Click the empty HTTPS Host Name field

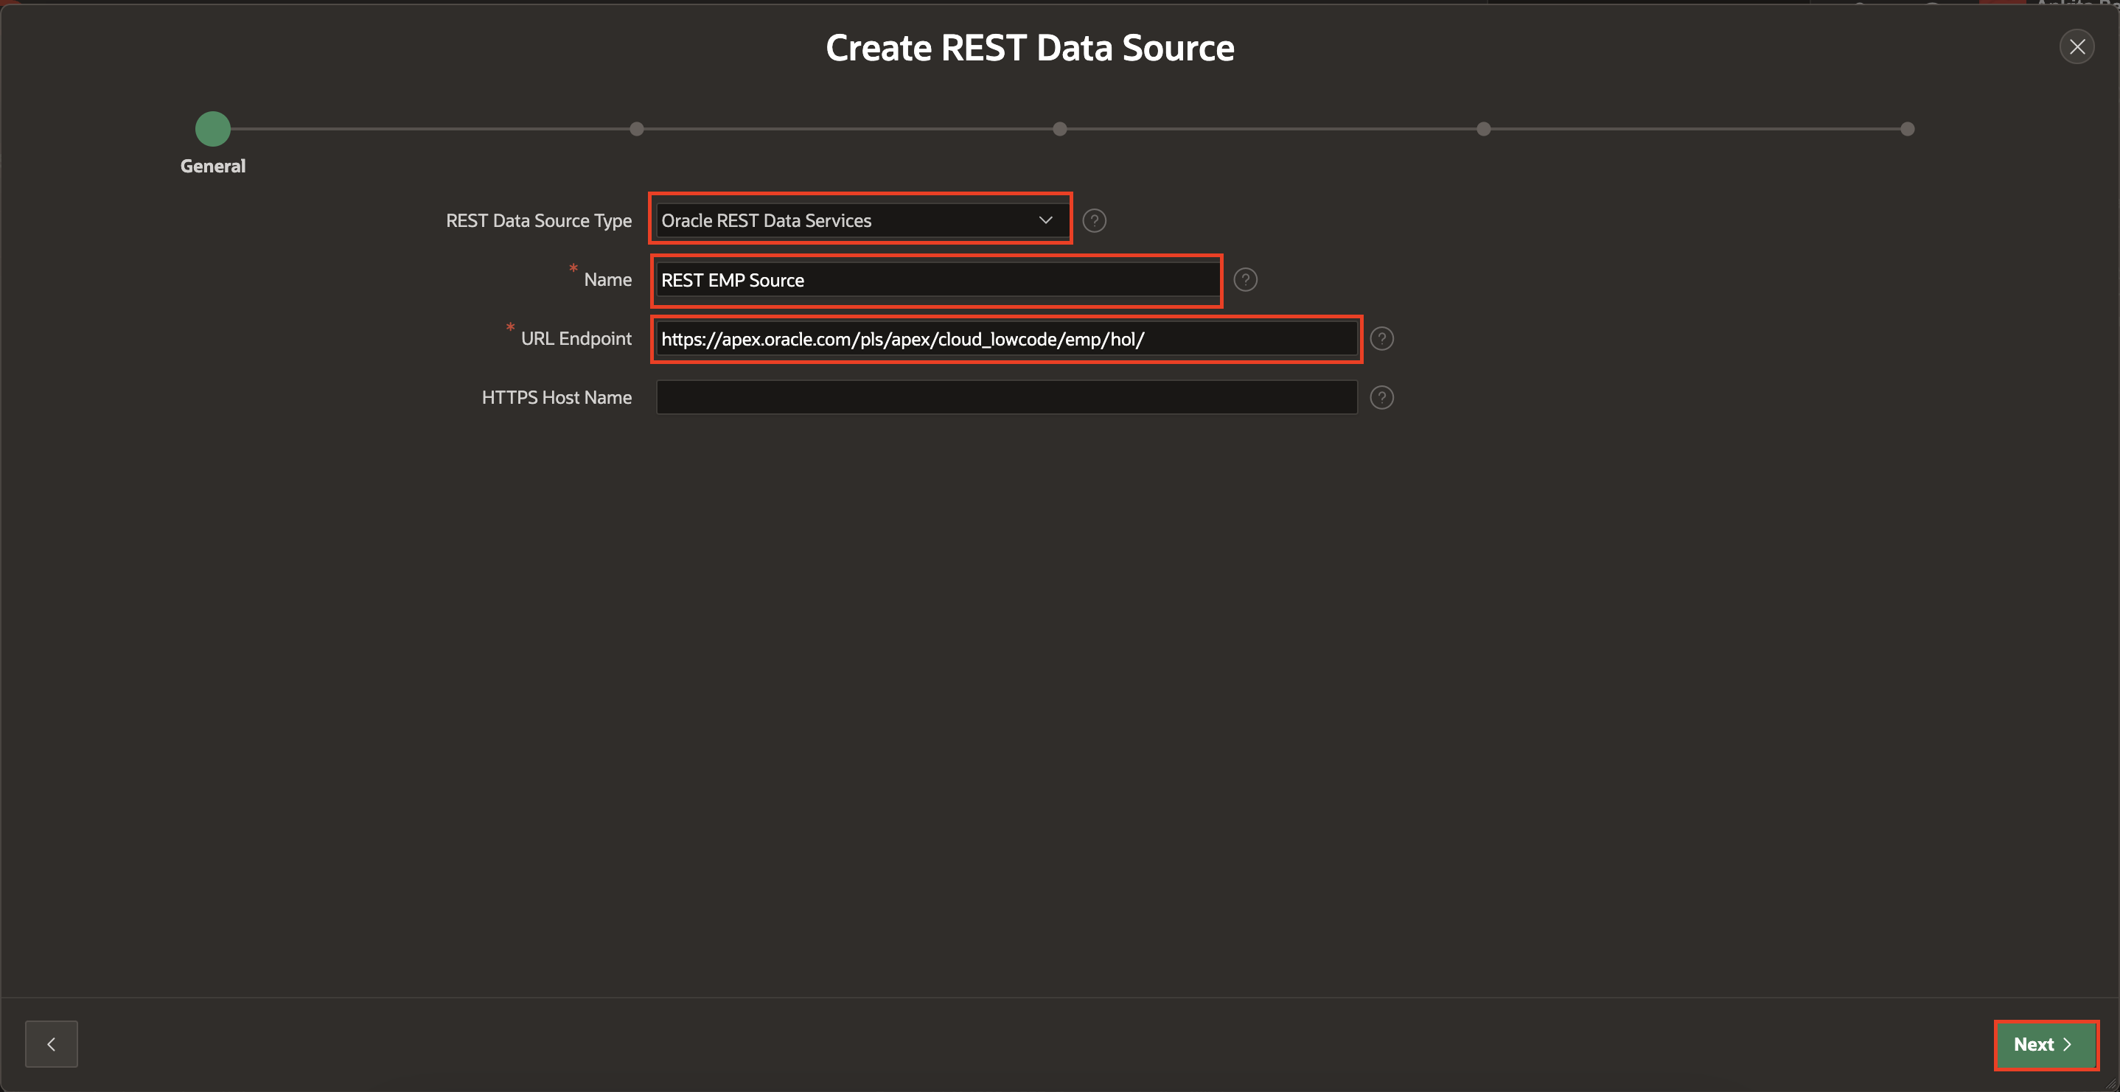pyautogui.click(x=1005, y=397)
